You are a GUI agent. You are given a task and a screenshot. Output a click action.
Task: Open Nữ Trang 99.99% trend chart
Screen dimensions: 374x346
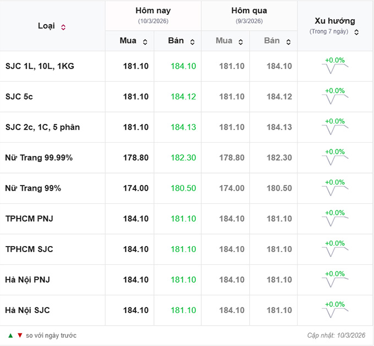(x=334, y=160)
